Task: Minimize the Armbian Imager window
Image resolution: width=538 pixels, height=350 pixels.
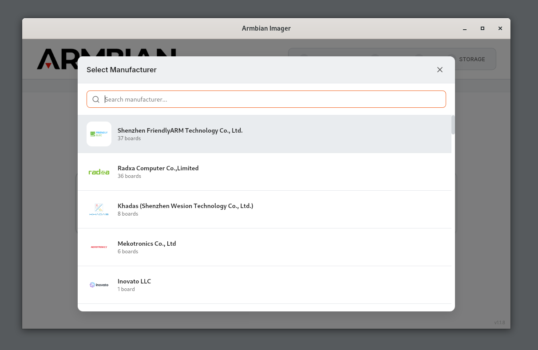Action: (x=464, y=28)
